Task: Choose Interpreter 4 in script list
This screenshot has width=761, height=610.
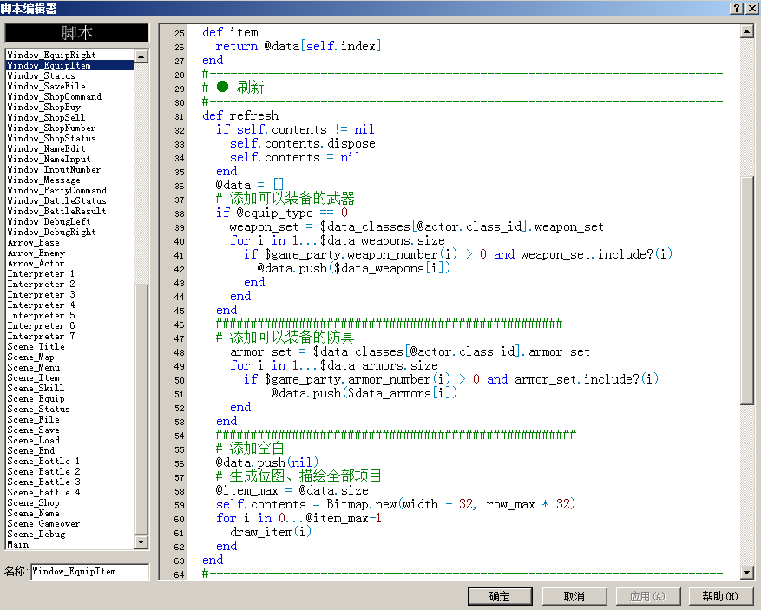Action: click(x=70, y=305)
